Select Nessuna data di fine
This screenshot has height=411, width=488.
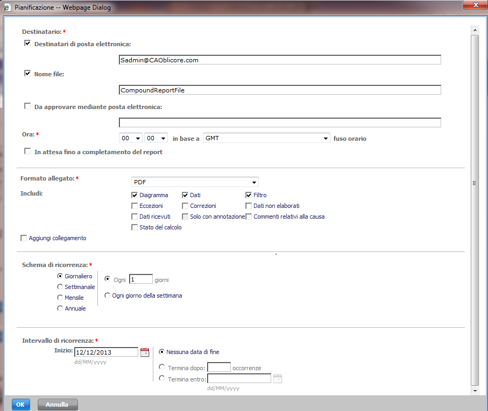click(161, 352)
